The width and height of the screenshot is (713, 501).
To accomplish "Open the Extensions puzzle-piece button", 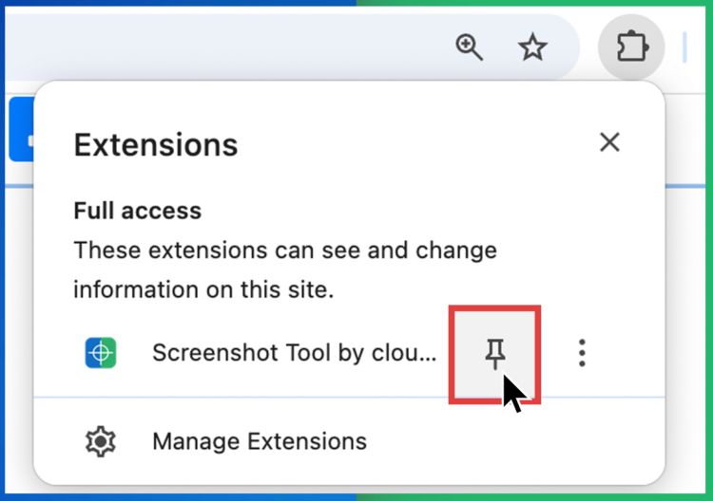I will coord(630,47).
